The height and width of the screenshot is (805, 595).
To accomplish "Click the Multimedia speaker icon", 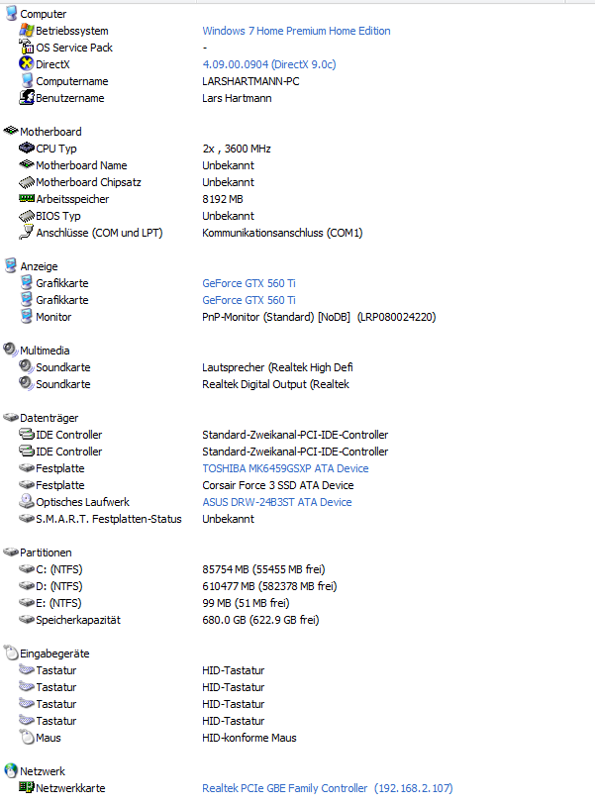I will click(11, 350).
